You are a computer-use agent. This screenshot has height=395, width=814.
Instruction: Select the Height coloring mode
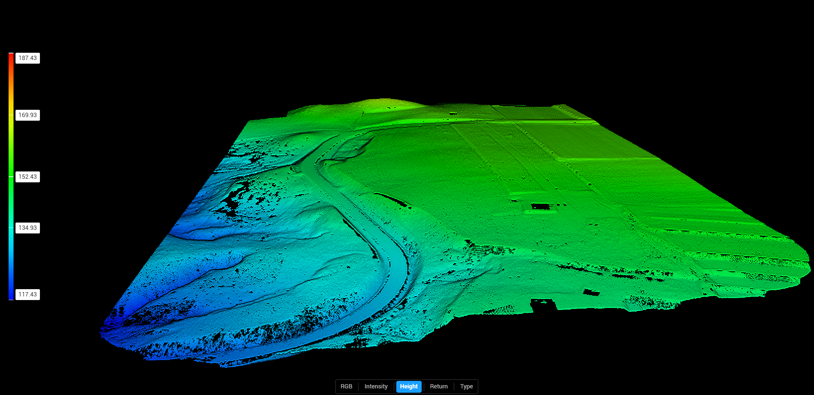409,386
